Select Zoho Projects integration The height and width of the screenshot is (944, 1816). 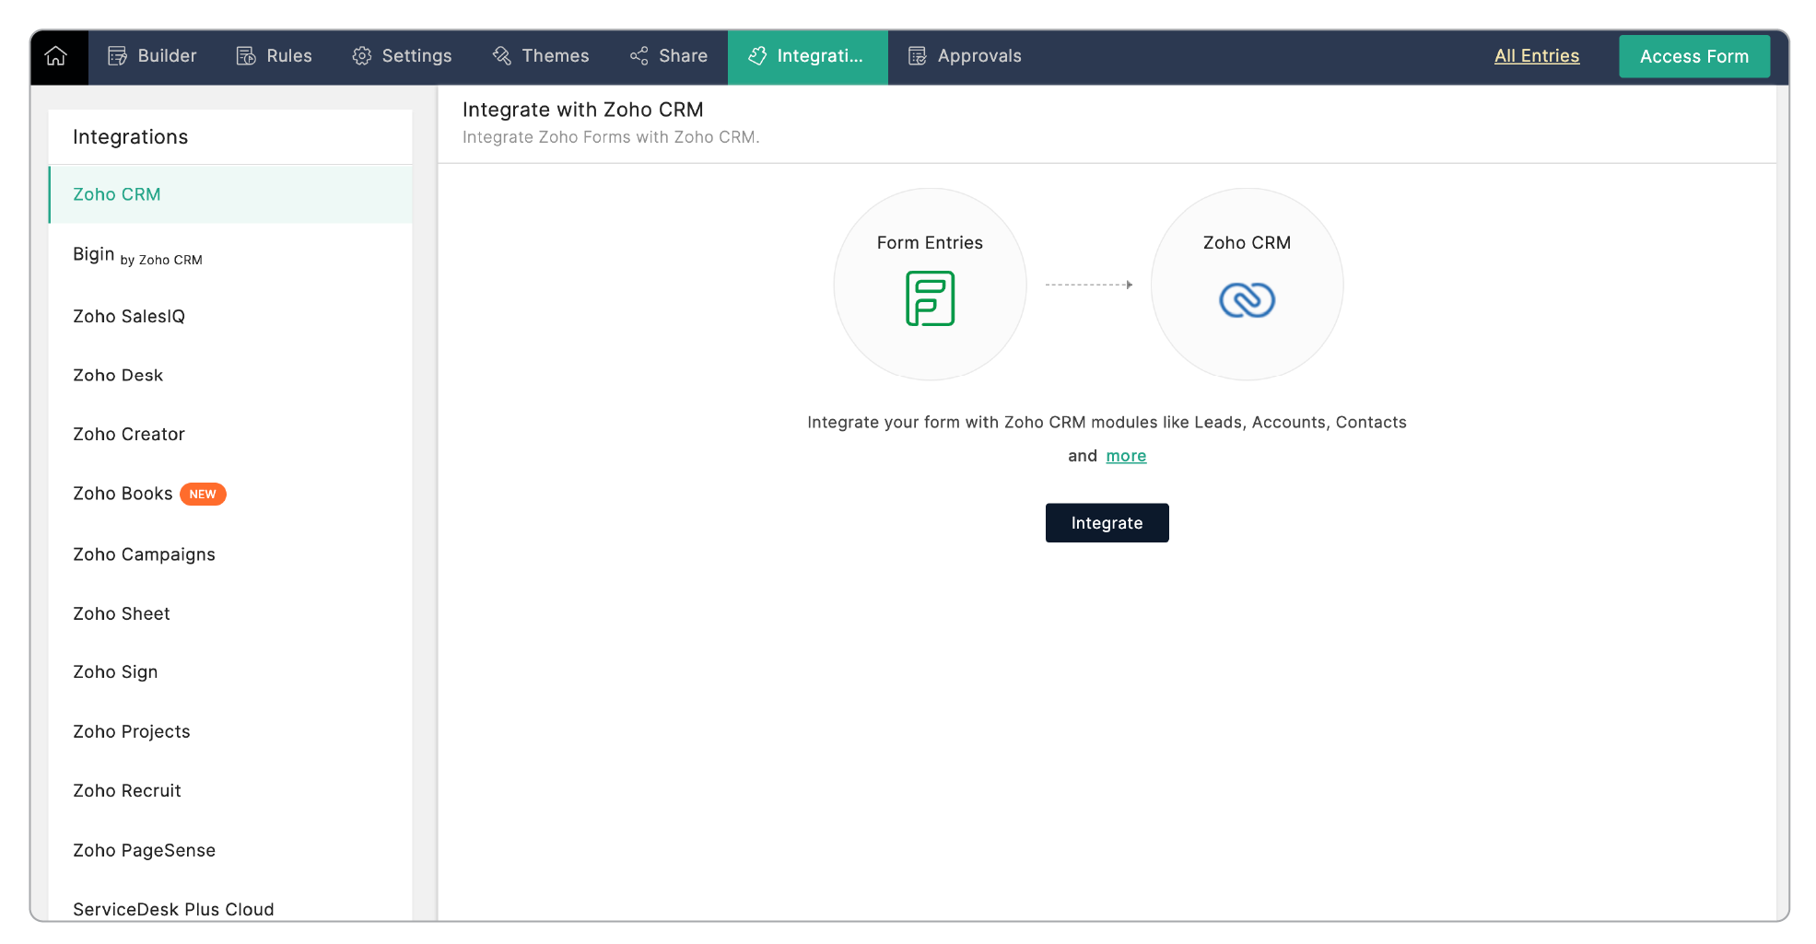click(x=230, y=731)
